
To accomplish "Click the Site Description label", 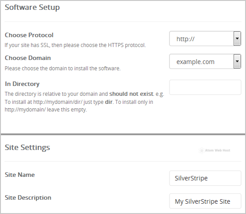I will tap(28, 198).
